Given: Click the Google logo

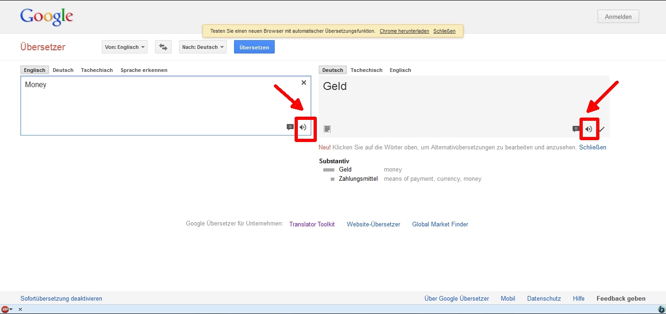Looking at the screenshot, I should [47, 17].
